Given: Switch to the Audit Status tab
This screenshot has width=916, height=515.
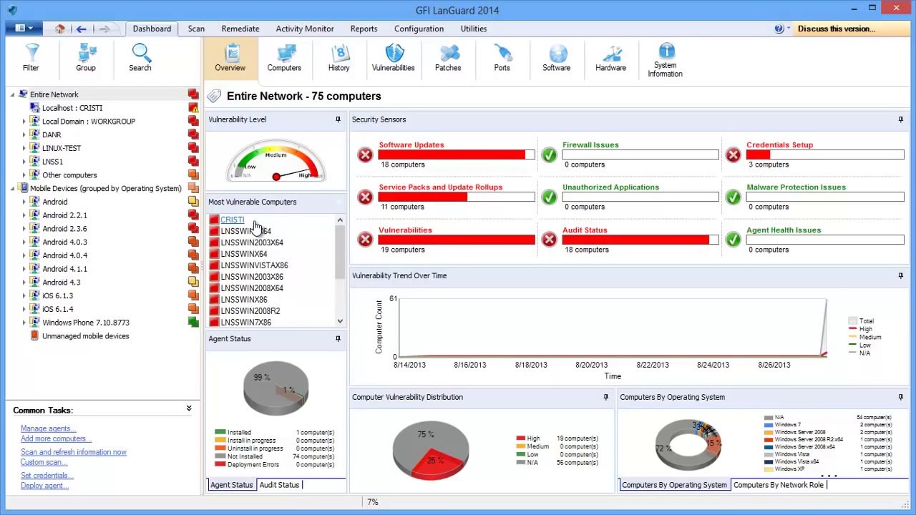Looking at the screenshot, I should (x=279, y=485).
